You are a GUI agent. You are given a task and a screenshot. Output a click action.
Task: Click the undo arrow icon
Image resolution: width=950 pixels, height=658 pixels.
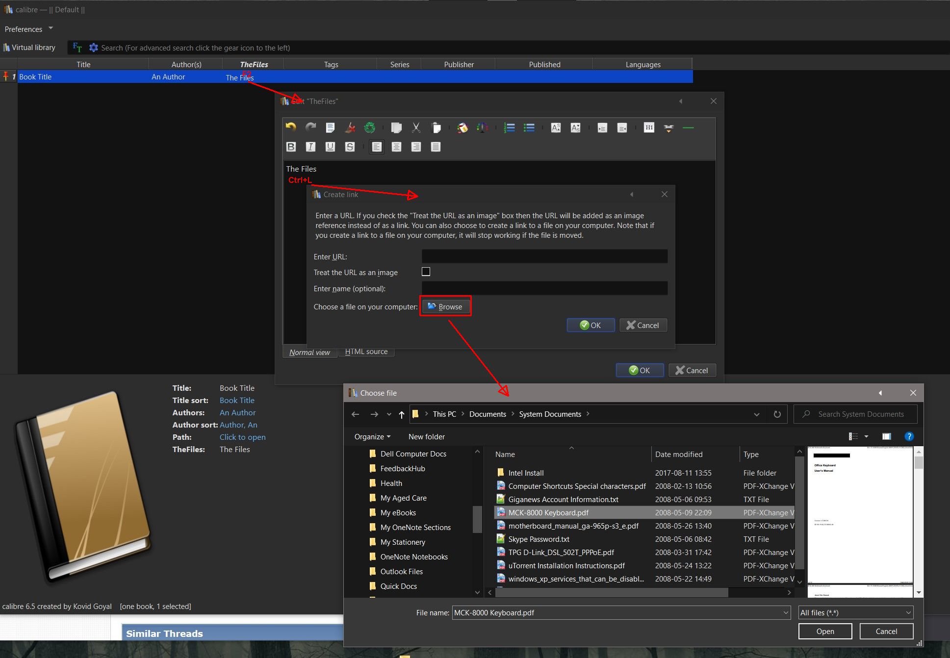pos(291,127)
